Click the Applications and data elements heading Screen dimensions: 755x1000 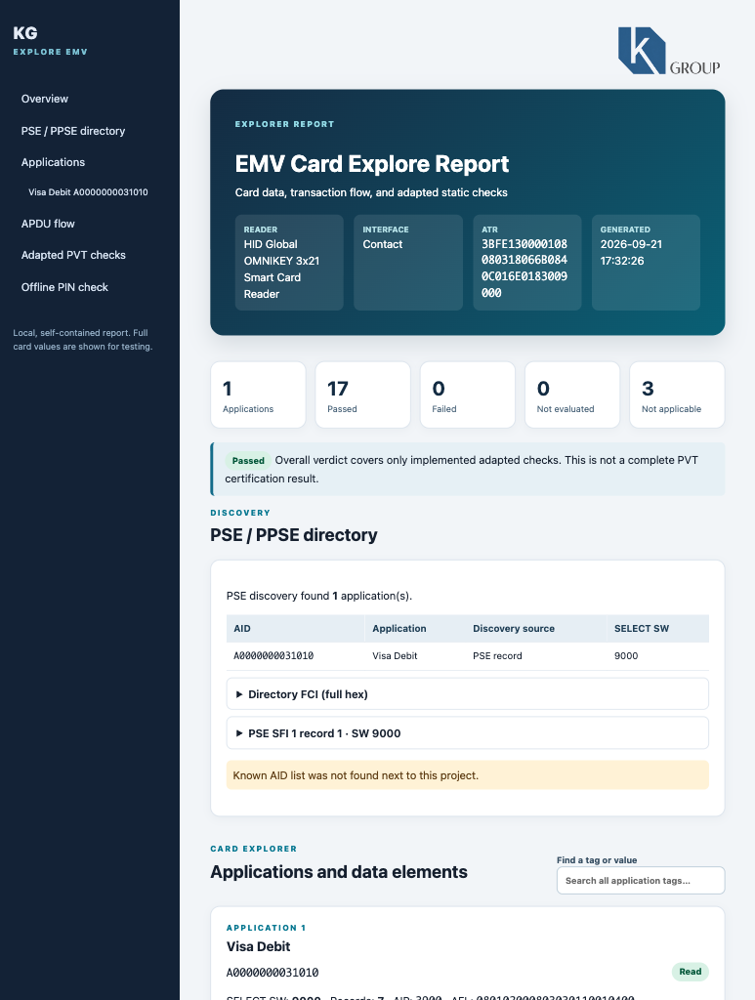pyautogui.click(x=339, y=872)
